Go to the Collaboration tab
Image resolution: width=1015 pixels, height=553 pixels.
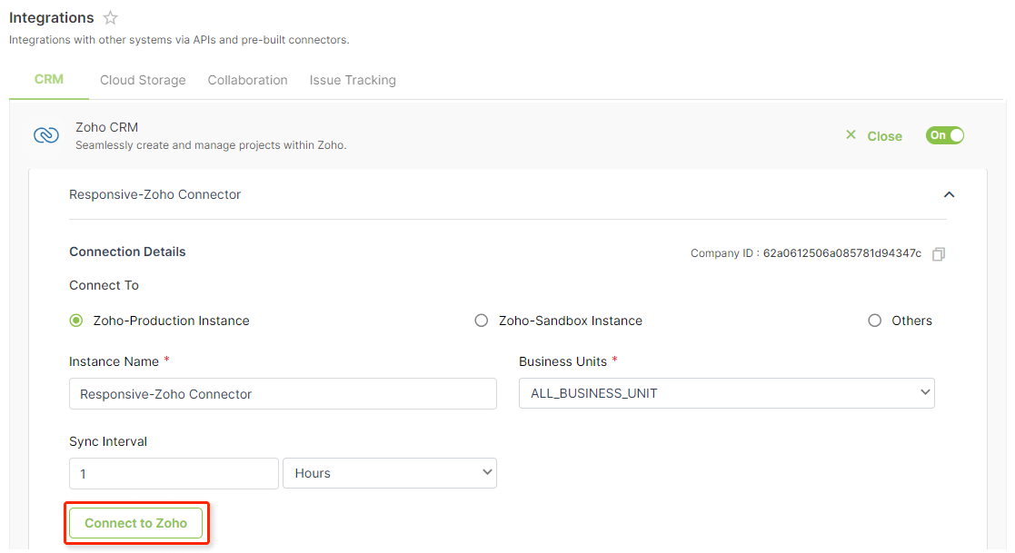pyautogui.click(x=247, y=80)
